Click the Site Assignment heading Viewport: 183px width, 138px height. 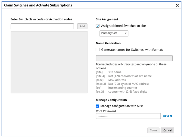point(107,19)
